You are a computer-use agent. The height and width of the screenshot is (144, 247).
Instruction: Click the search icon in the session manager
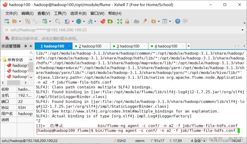(x=31, y=53)
